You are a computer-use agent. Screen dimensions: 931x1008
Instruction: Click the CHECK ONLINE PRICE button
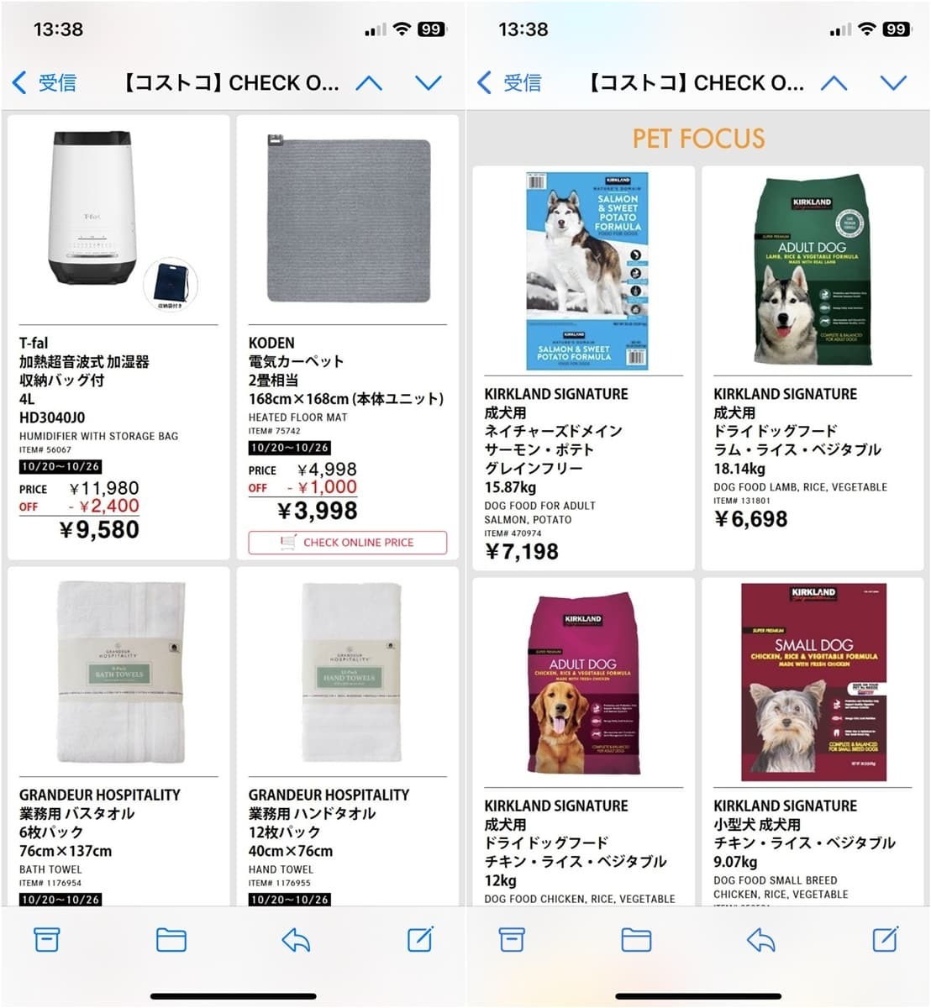coord(347,543)
